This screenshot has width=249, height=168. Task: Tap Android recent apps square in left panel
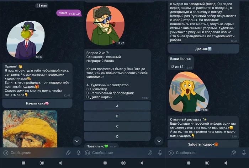[23, 163]
